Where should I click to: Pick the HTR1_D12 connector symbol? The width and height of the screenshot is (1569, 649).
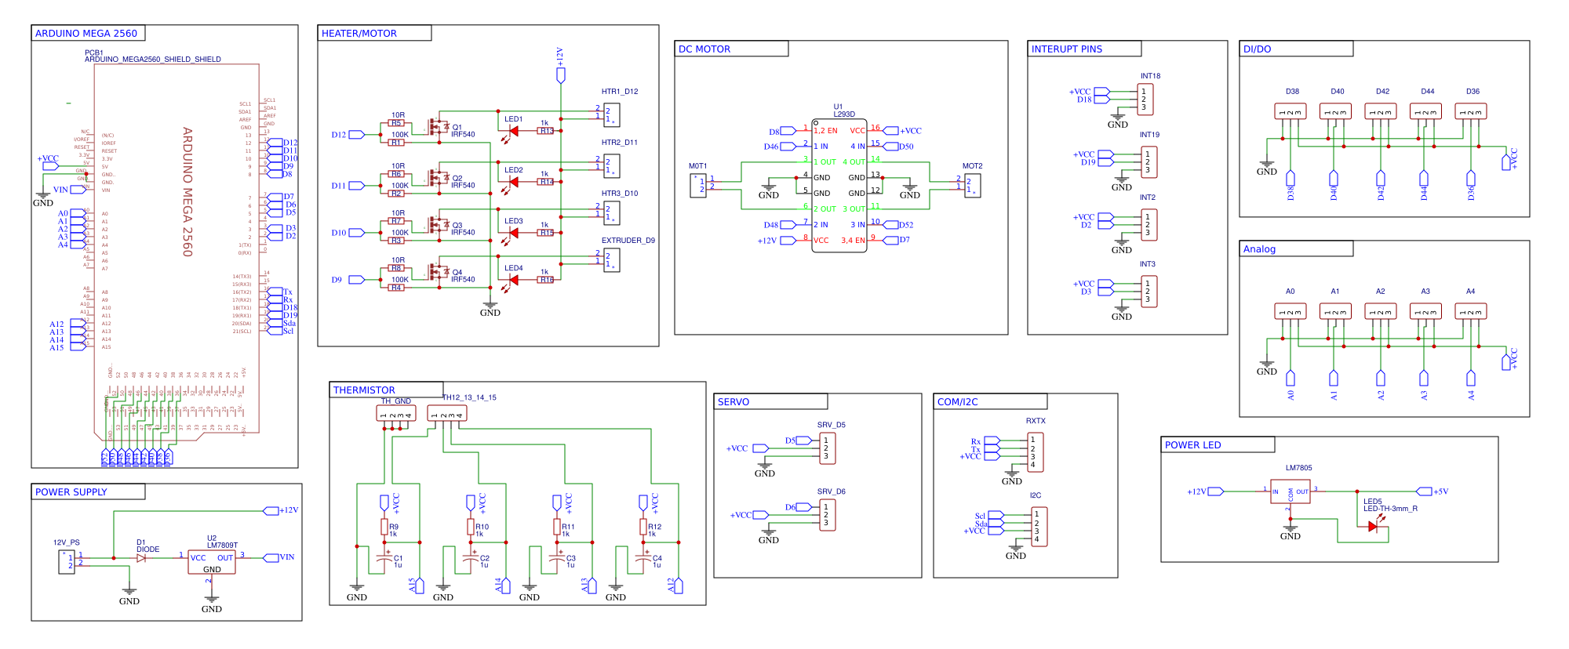click(x=612, y=115)
